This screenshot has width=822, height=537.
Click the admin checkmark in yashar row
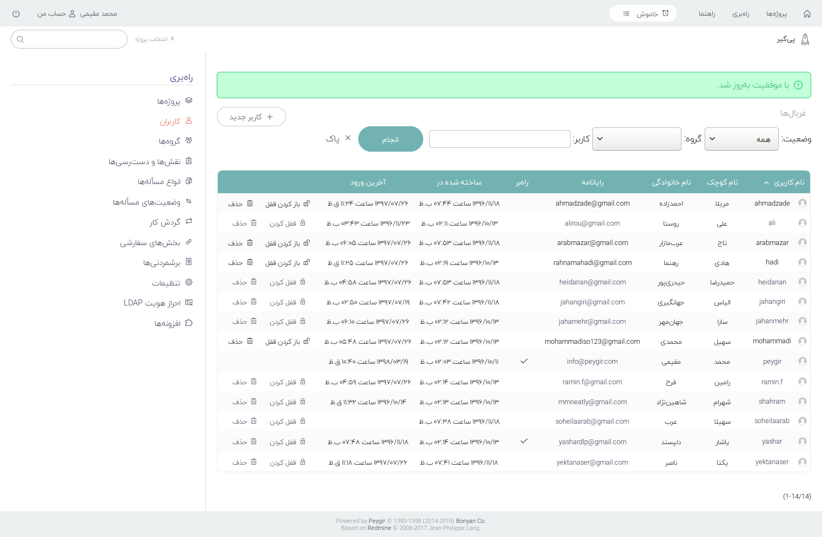524,441
